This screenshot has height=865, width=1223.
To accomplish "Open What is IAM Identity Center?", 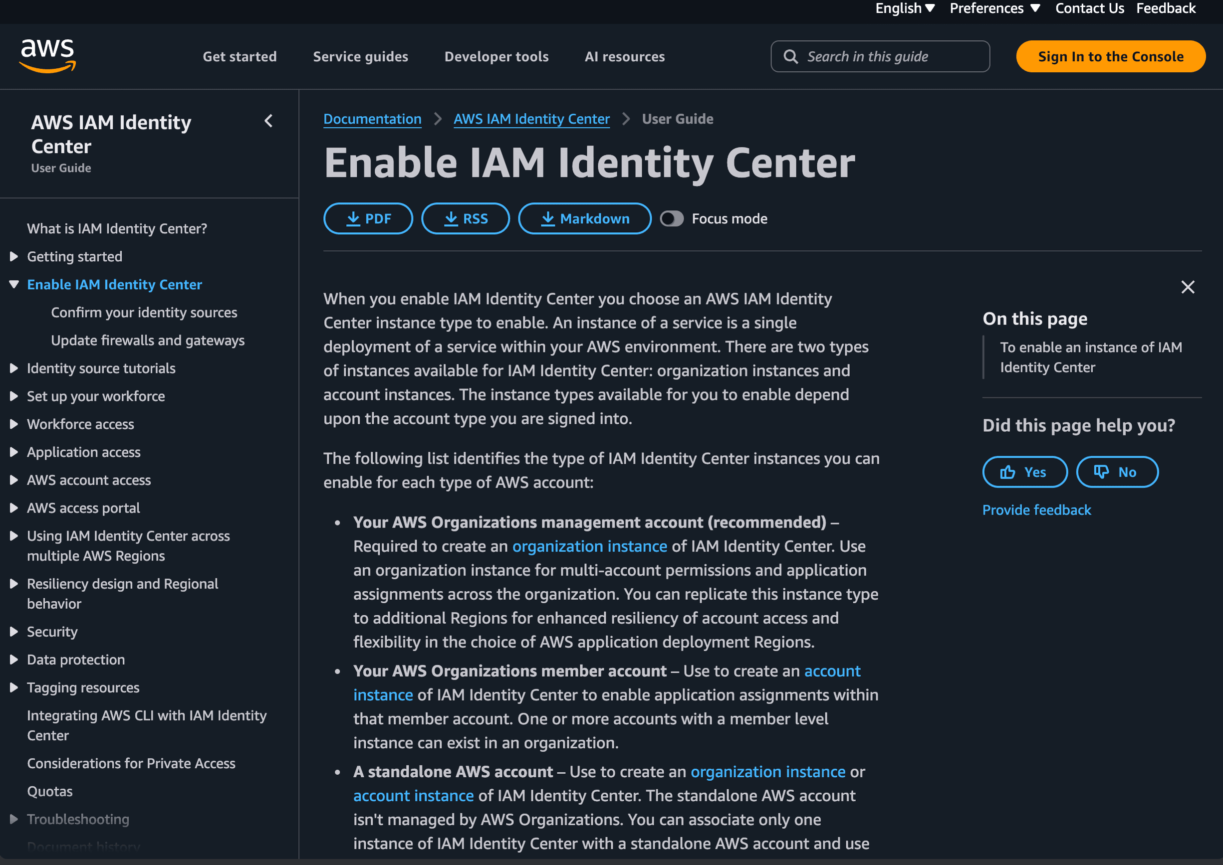I will coord(117,228).
